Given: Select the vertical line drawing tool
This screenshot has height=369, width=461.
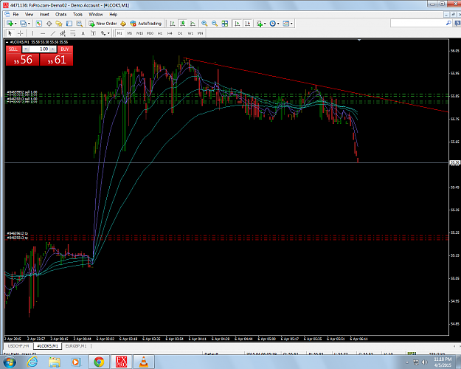Looking at the screenshot, I should (x=32, y=33).
